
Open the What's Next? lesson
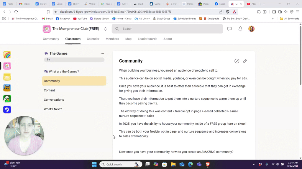(x=74, y=109)
